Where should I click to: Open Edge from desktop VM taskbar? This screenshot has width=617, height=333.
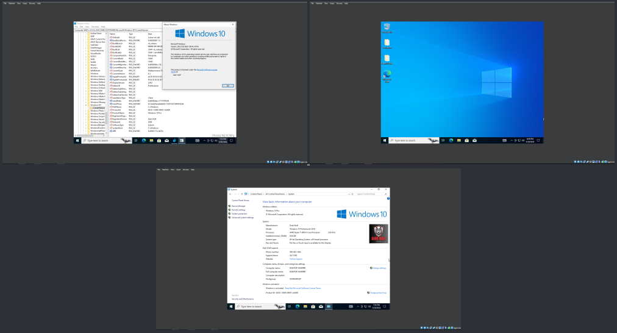coord(451,140)
